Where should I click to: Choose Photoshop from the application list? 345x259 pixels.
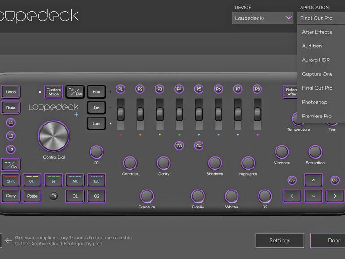315,102
